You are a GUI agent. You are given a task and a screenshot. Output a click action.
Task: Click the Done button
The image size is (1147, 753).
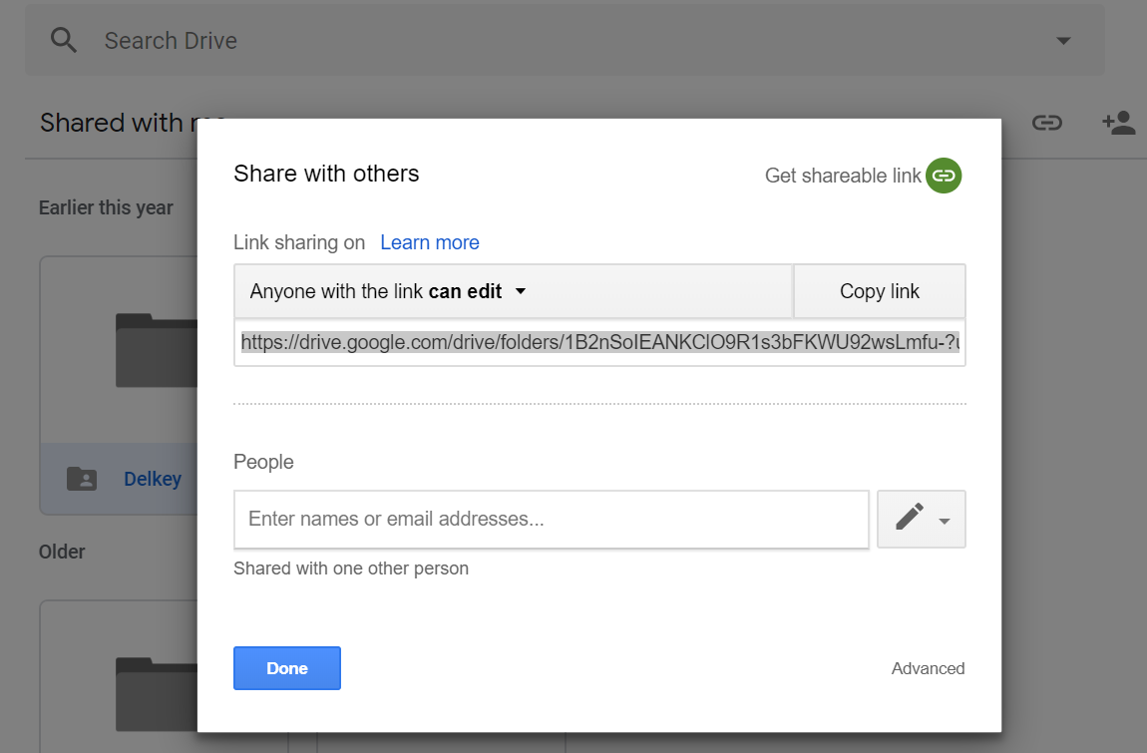(286, 668)
